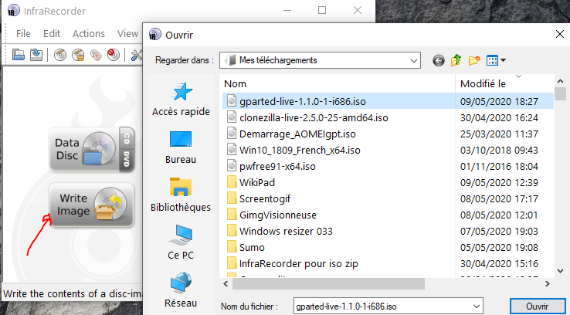Select Accès rapide in the places sidebar
This screenshot has height=315, width=570.
click(x=181, y=100)
